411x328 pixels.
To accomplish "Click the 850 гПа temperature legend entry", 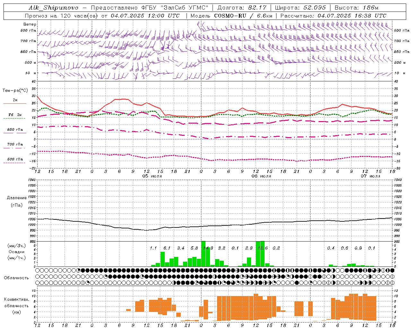I will (x=15, y=130).
